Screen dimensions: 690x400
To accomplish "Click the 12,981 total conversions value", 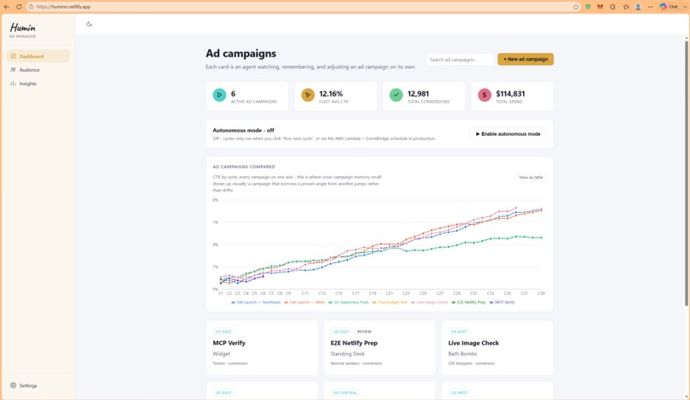I will coord(418,94).
